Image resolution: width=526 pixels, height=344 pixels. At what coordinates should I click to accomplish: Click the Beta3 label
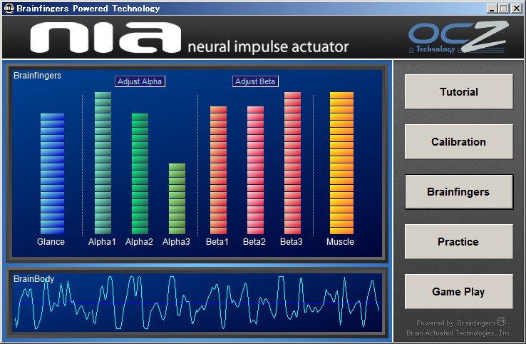click(292, 242)
